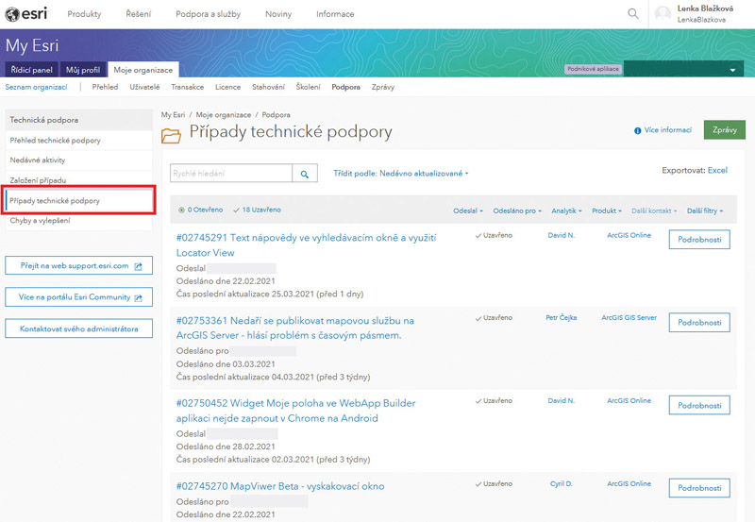
Task: Open the search magnifier in the header
Action: point(633,14)
